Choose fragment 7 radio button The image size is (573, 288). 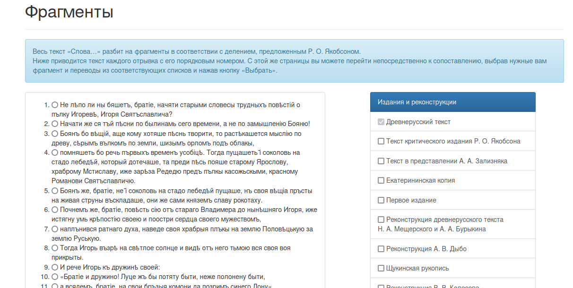coord(55,229)
